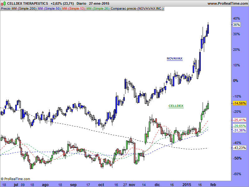Click the red -25,41% moving average label
Screen dimensions: 249x187
[x=239, y=120]
